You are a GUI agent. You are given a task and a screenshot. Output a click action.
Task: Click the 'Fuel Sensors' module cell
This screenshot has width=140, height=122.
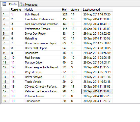(x=42, y=58)
